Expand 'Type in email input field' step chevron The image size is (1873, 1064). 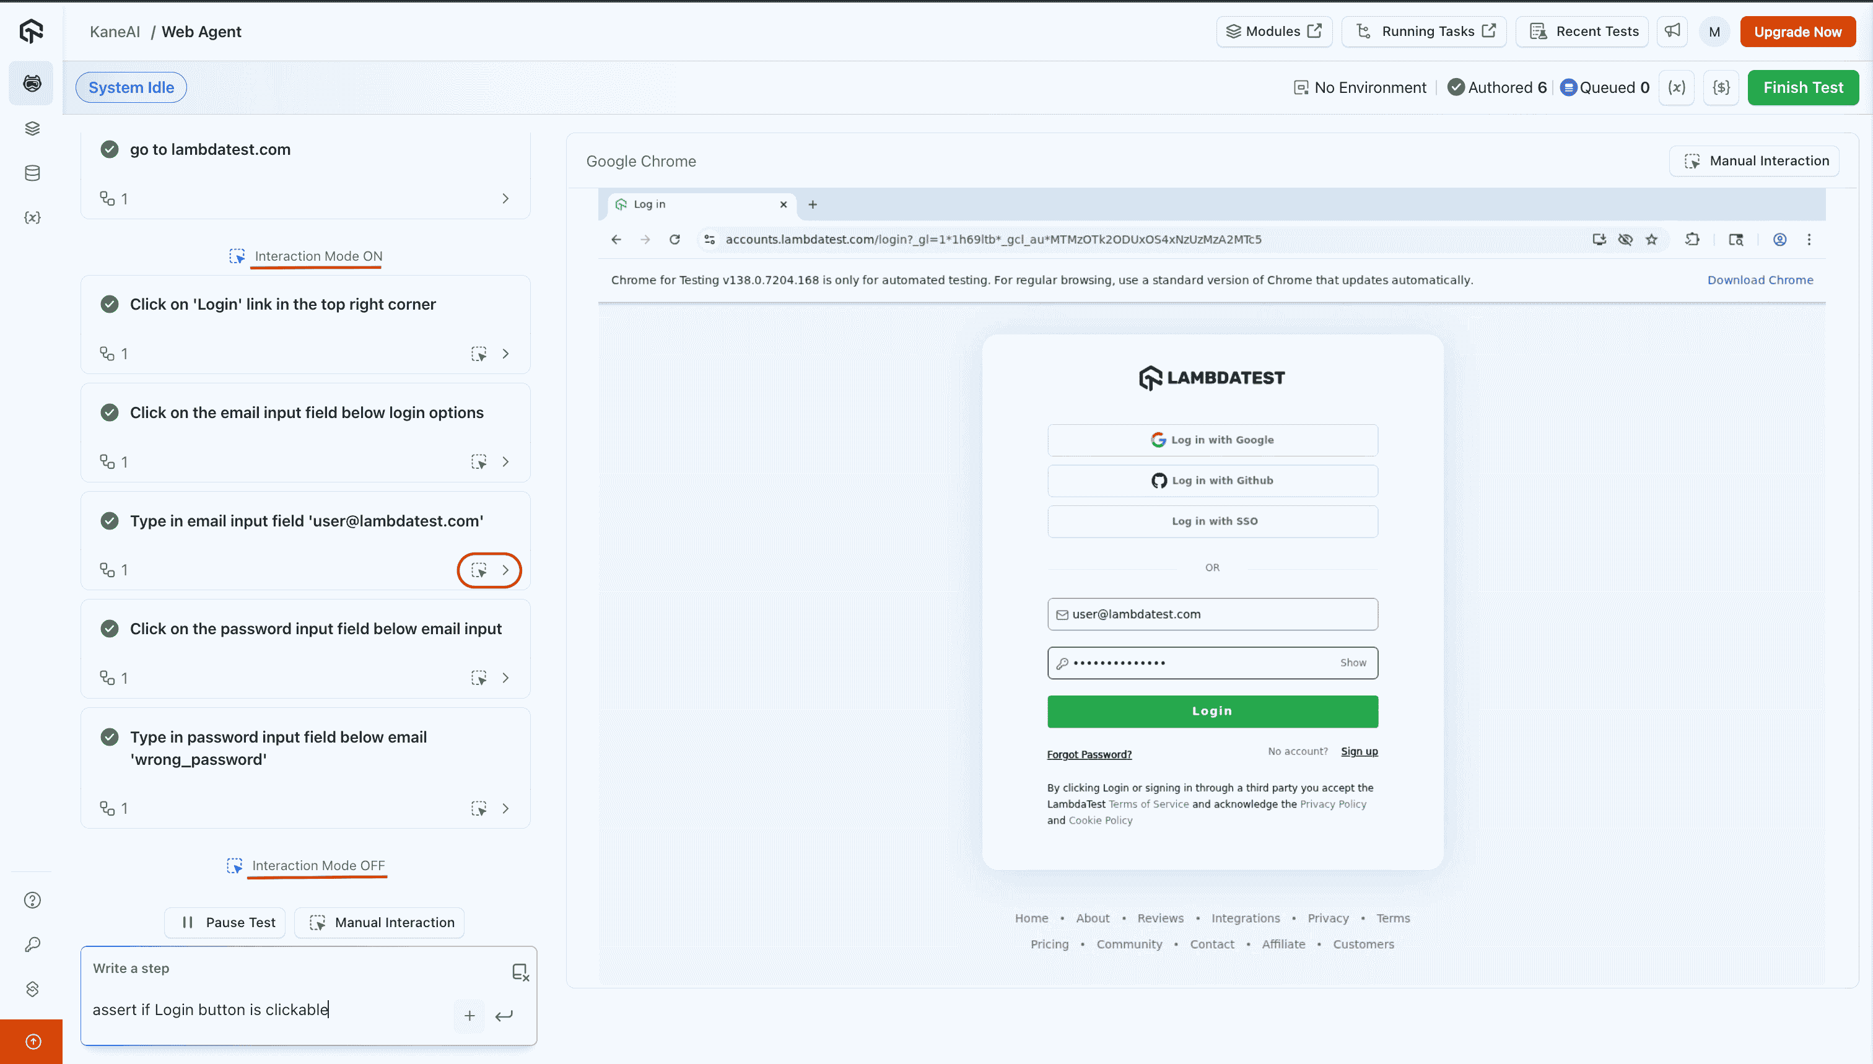tap(505, 570)
